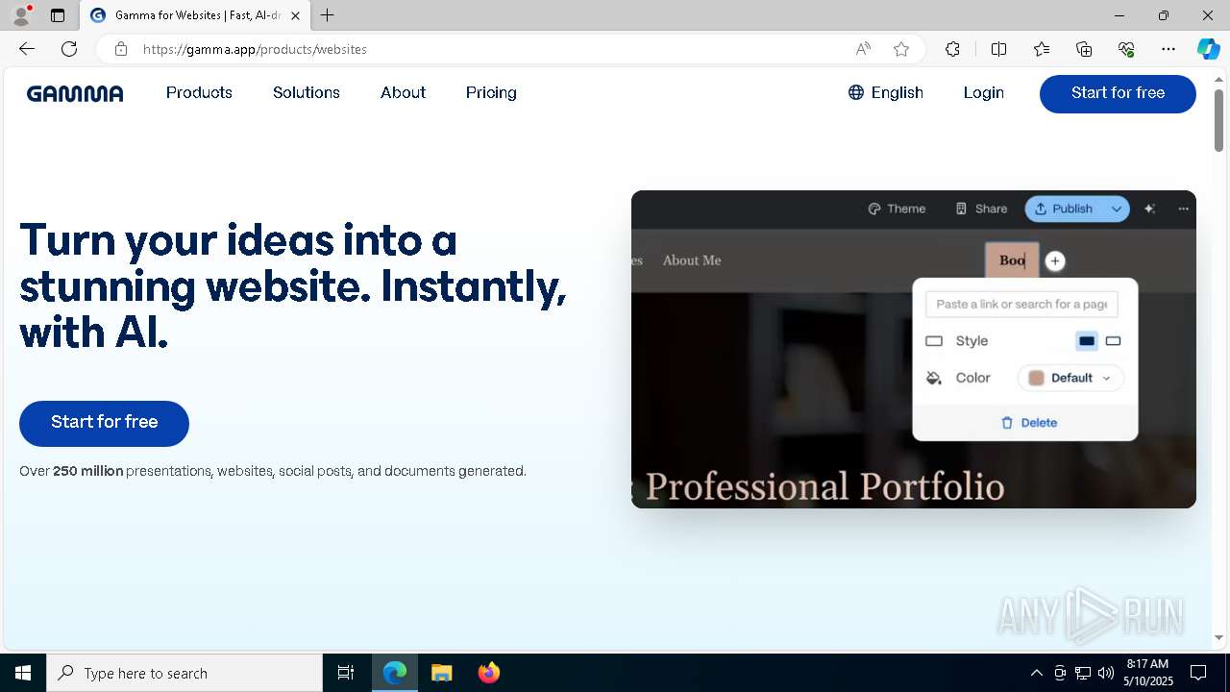Click the Paste a link search field
This screenshot has width=1230, height=692.
(x=1021, y=304)
